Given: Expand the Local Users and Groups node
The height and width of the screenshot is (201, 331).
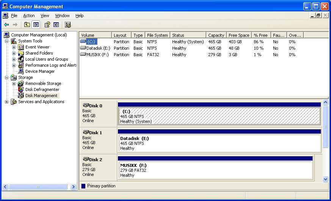Looking at the screenshot, I should click(14, 59).
